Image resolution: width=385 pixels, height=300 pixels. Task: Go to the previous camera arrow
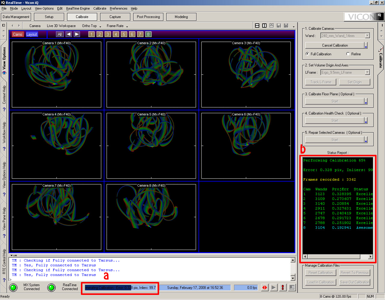pyautogui.click(x=69, y=34)
